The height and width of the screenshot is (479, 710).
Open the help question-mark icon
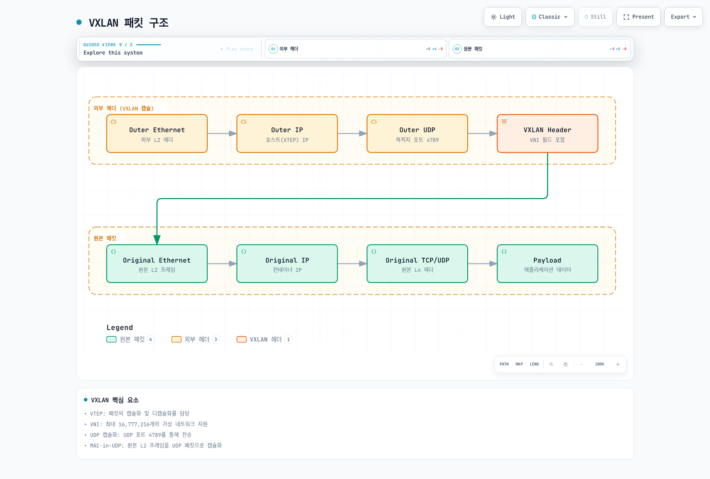(x=565, y=364)
